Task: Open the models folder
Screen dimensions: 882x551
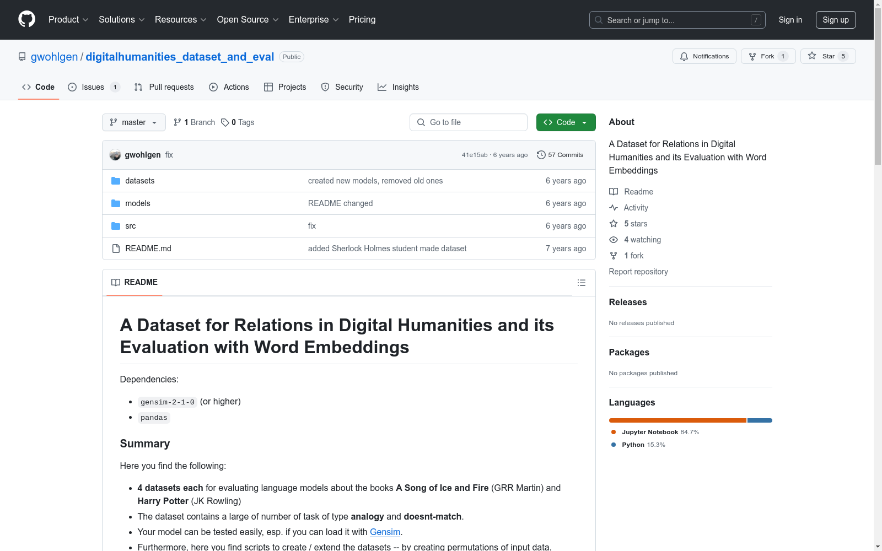Action: pyautogui.click(x=138, y=203)
